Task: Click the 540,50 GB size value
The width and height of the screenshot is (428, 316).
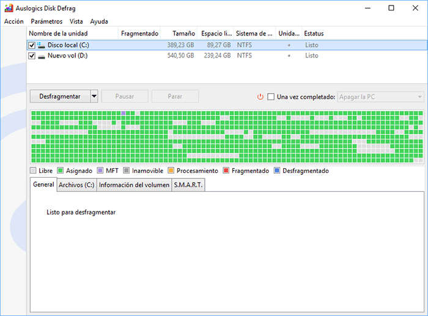Action: [x=181, y=56]
